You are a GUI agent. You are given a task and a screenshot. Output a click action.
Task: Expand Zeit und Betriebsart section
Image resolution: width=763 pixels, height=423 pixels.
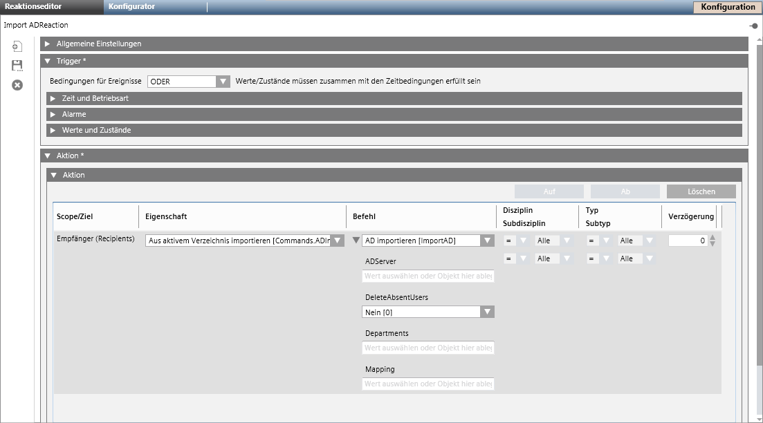click(x=53, y=98)
